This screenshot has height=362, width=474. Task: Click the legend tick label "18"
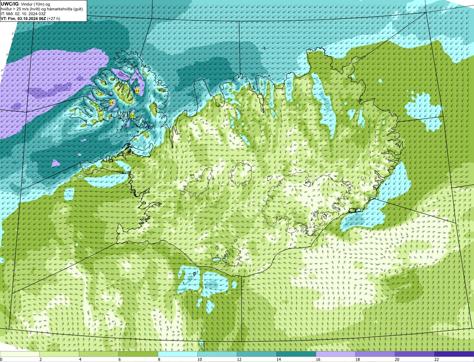(x=357, y=359)
